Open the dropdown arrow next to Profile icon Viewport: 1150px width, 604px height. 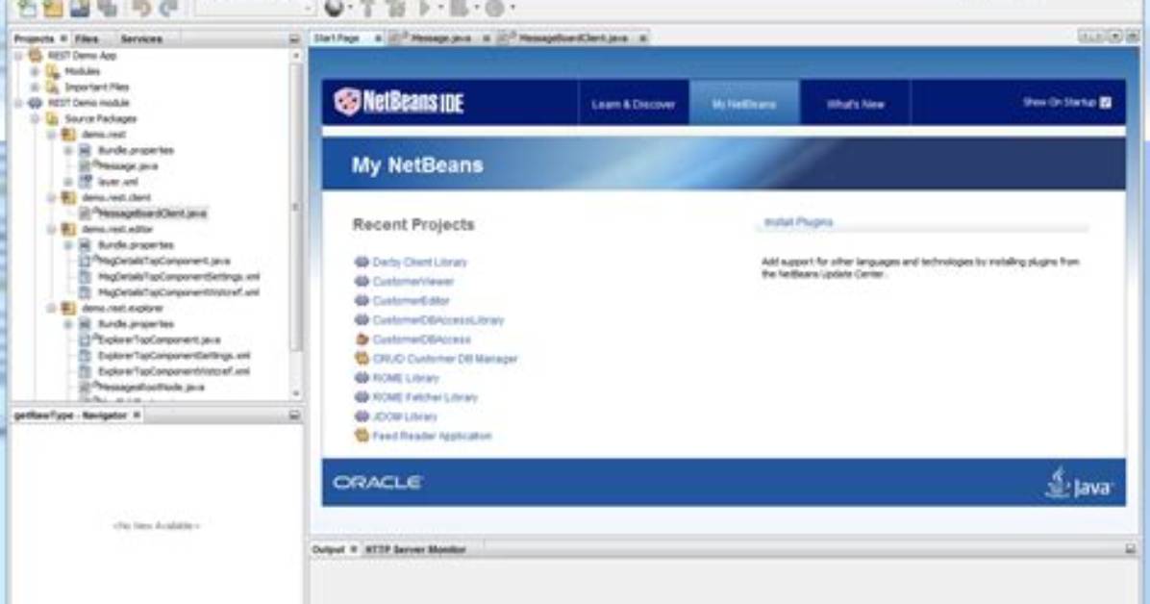tap(512, 8)
